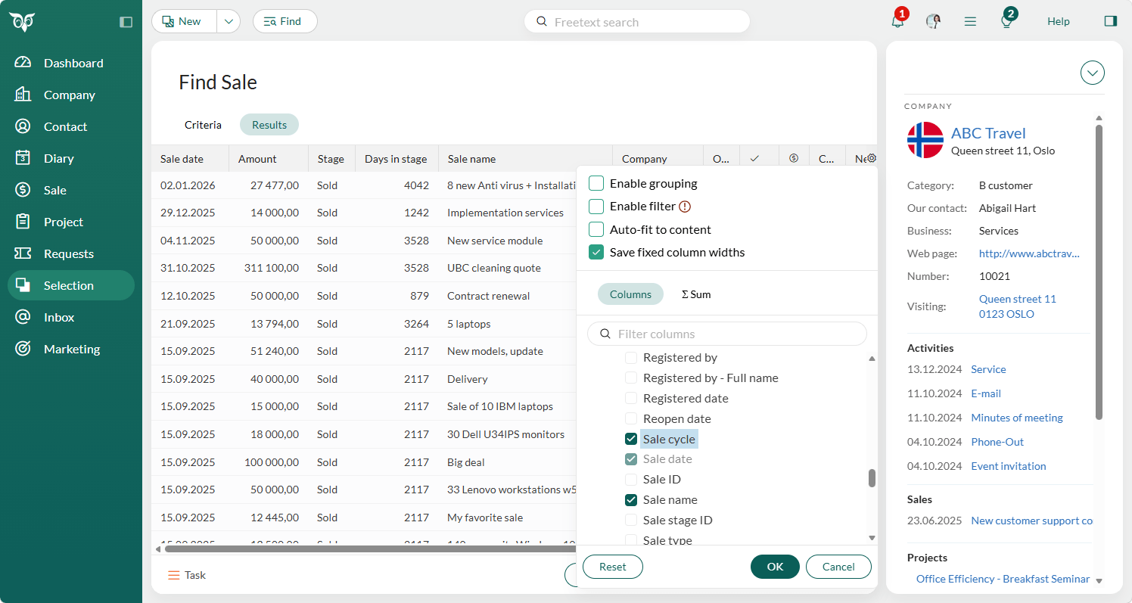Screen dimensions: 1132x603
Task: Open the New button dropdown arrow
Action: [229, 21]
